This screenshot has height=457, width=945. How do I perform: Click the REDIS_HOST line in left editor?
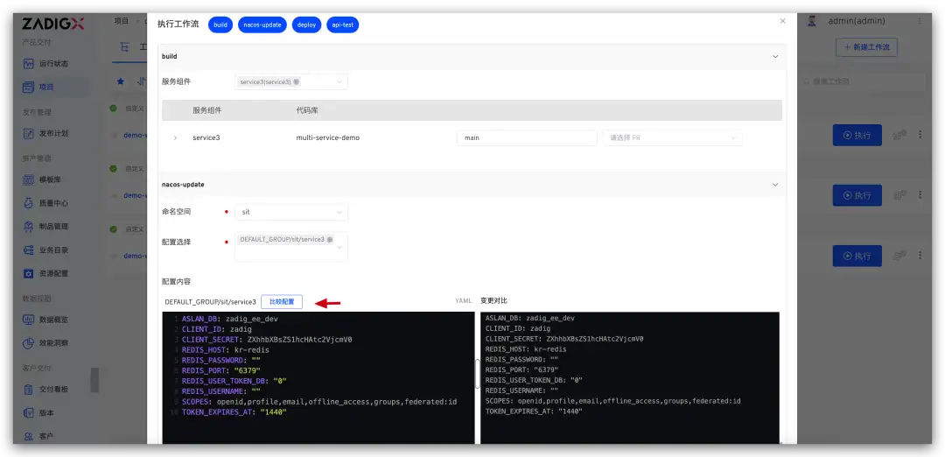[x=226, y=349]
